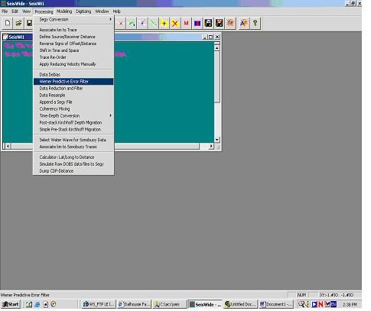Image resolution: width=371 pixels, height=311 pixels.
Task: Expand the Segy Conversion submenu
Action: (73, 19)
